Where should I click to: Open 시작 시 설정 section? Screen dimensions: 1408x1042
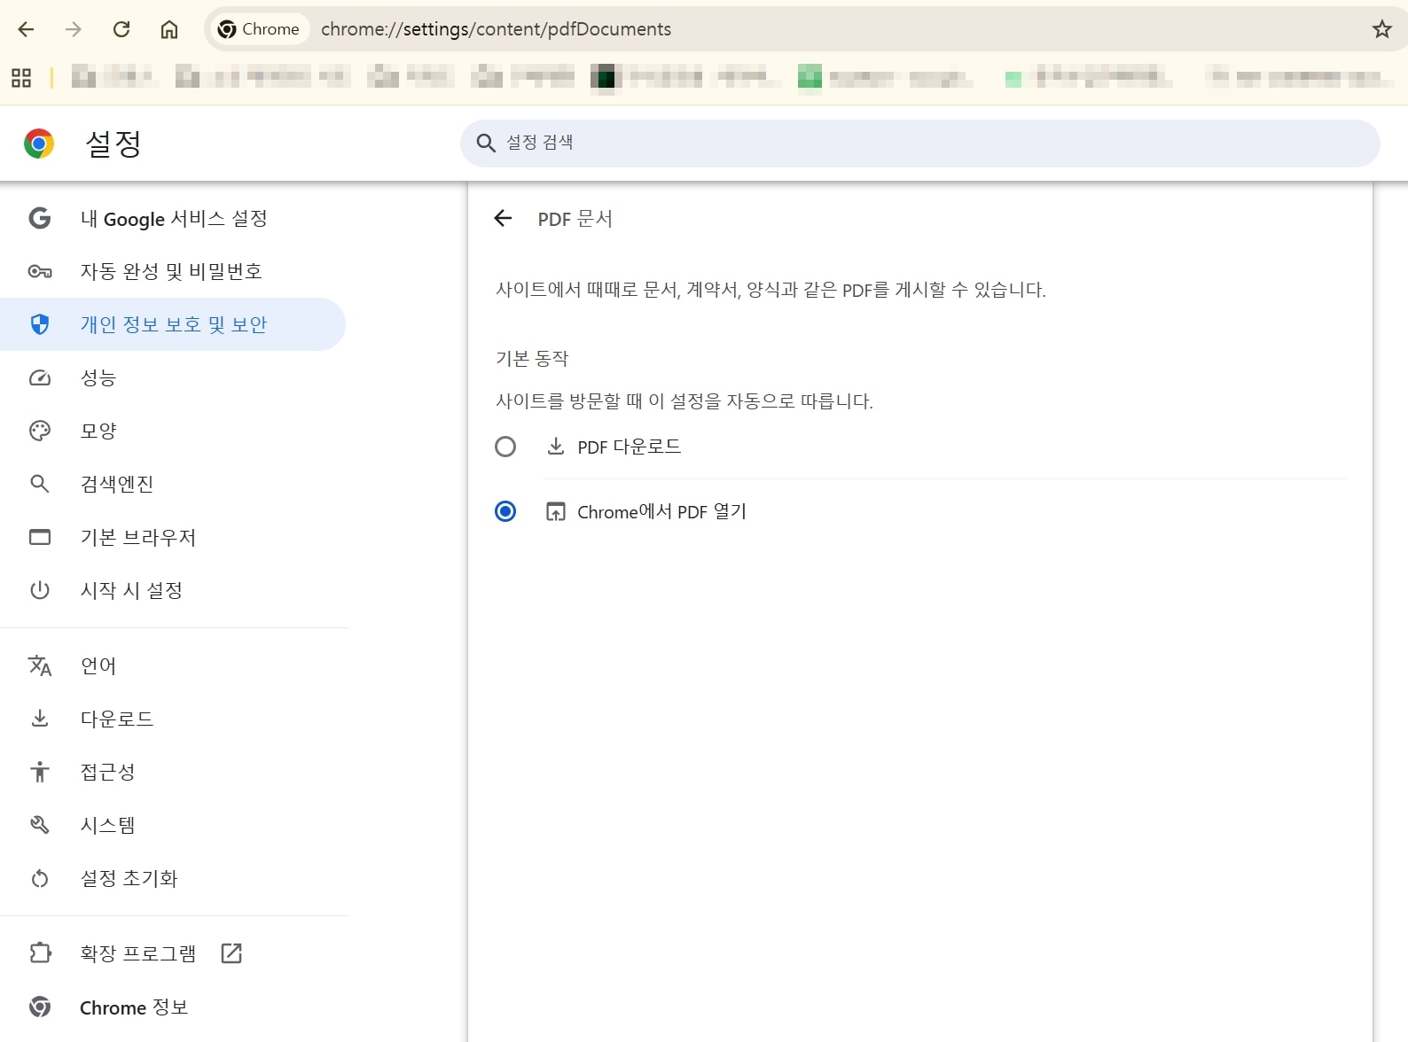point(173,590)
